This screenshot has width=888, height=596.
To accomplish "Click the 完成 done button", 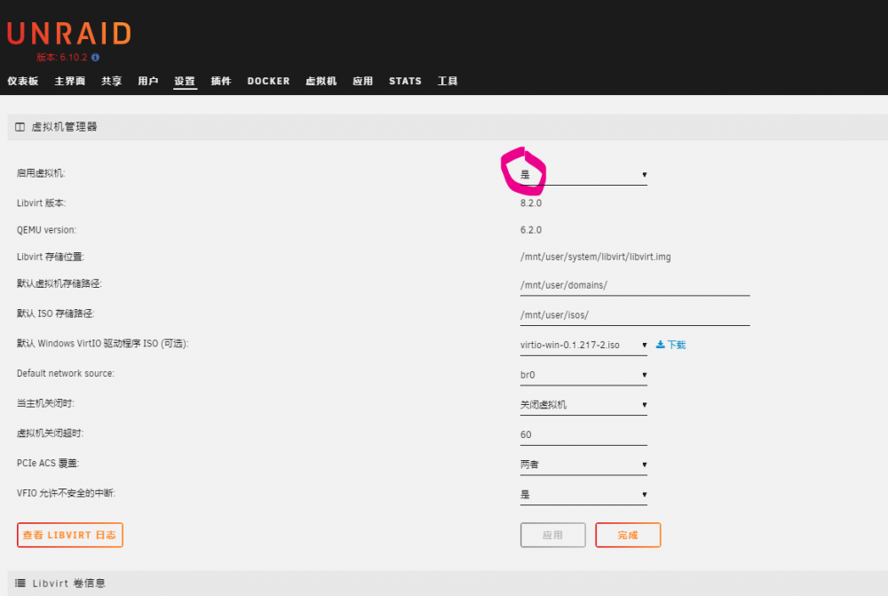I will 628,535.
